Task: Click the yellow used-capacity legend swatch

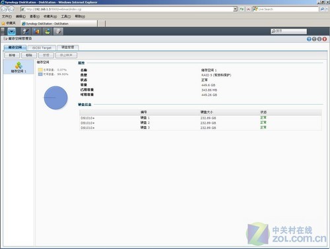Action: 40,70
